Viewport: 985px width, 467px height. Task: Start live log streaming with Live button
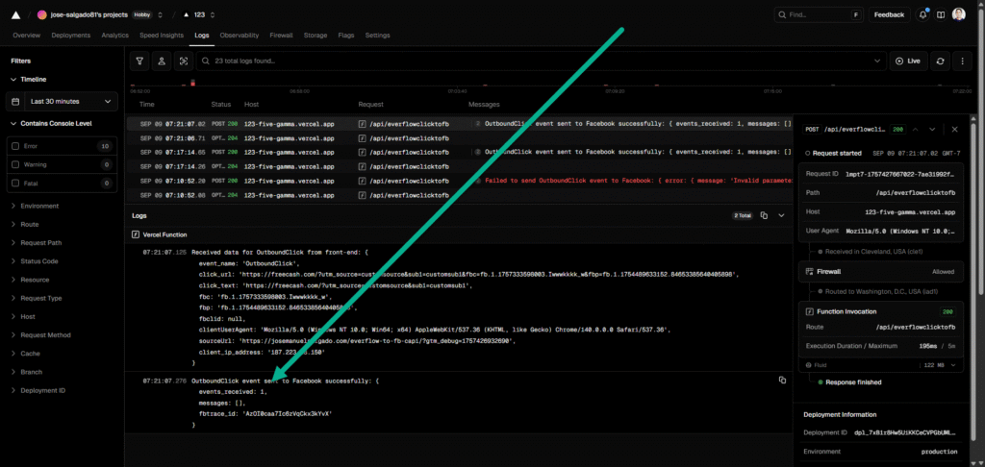[x=908, y=61]
